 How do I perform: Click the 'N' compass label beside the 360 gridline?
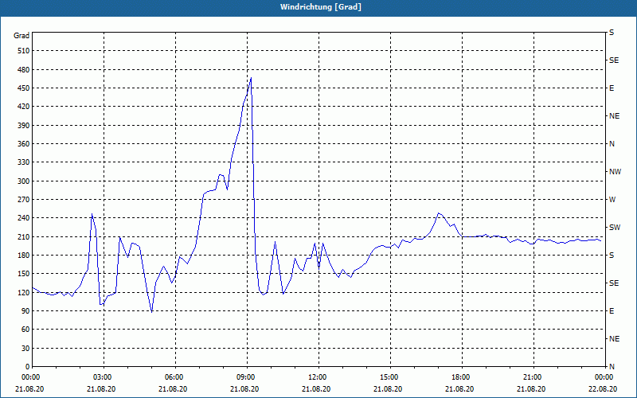612,144
